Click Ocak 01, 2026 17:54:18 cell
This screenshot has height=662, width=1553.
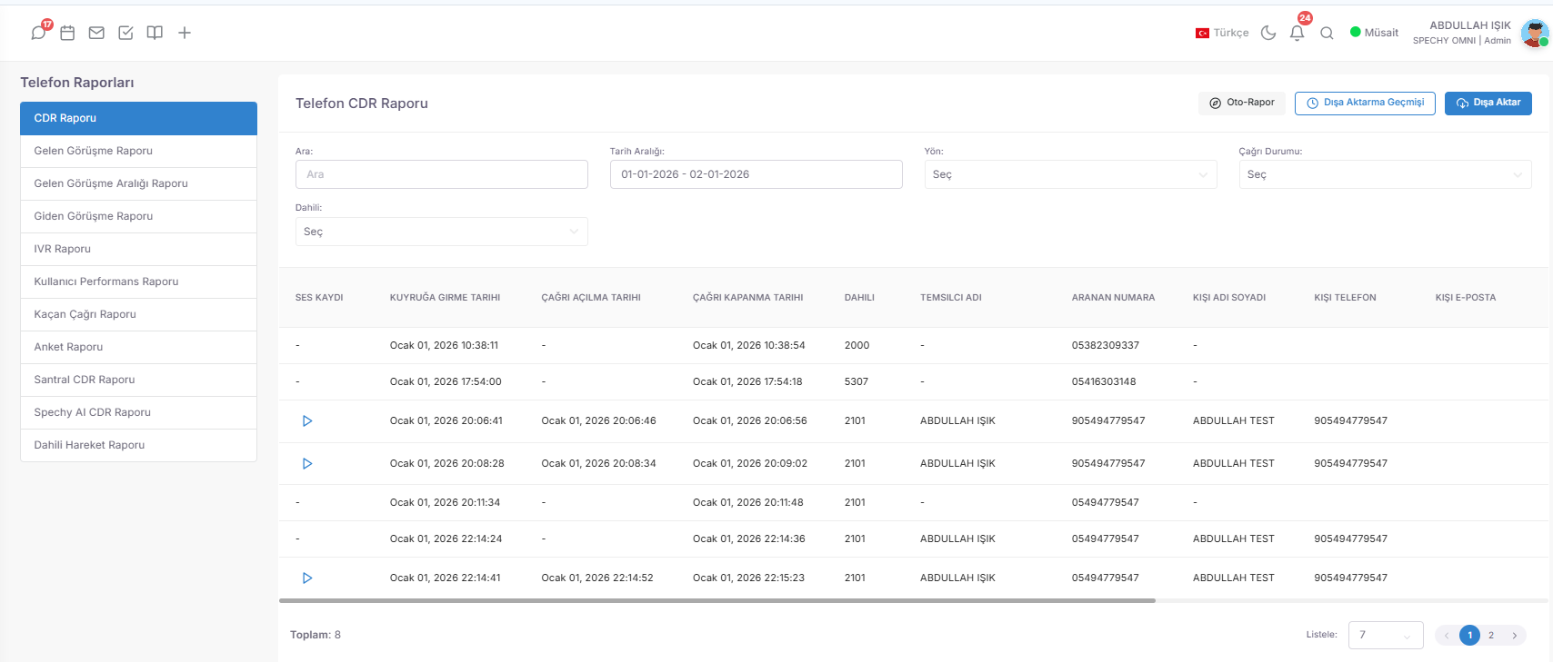[x=747, y=381]
